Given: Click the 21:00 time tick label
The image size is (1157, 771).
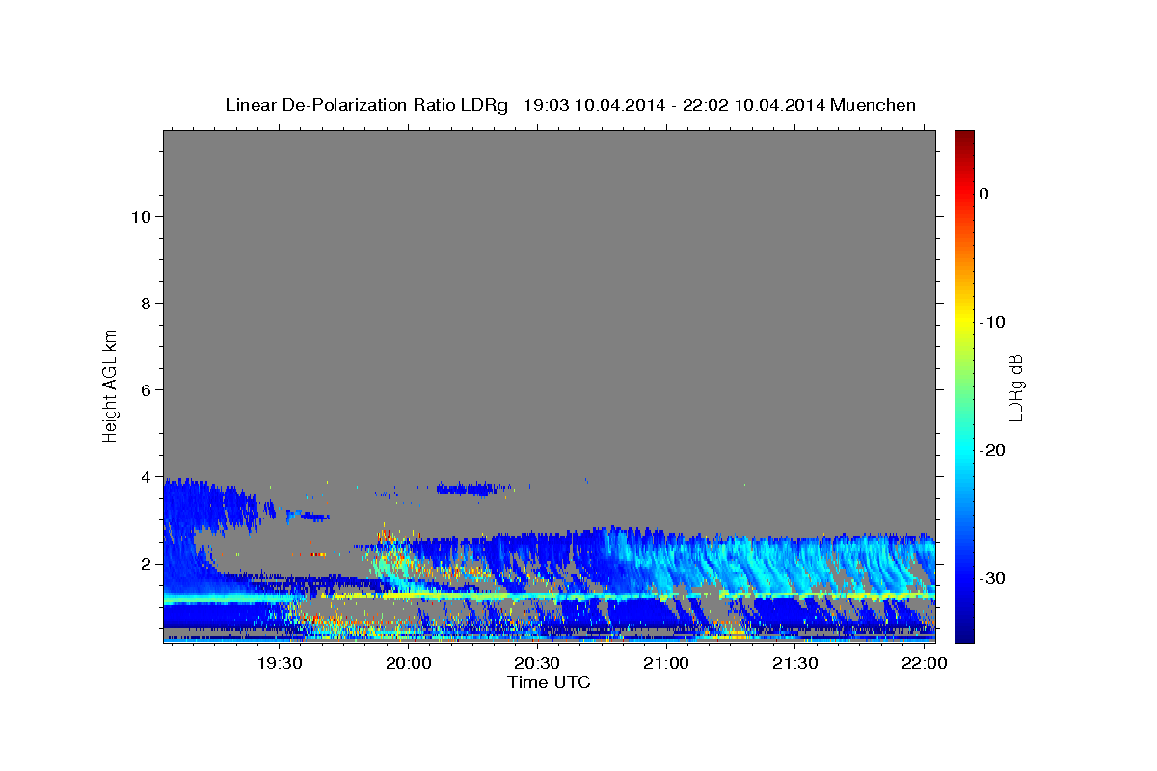Looking at the screenshot, I should point(665,664).
